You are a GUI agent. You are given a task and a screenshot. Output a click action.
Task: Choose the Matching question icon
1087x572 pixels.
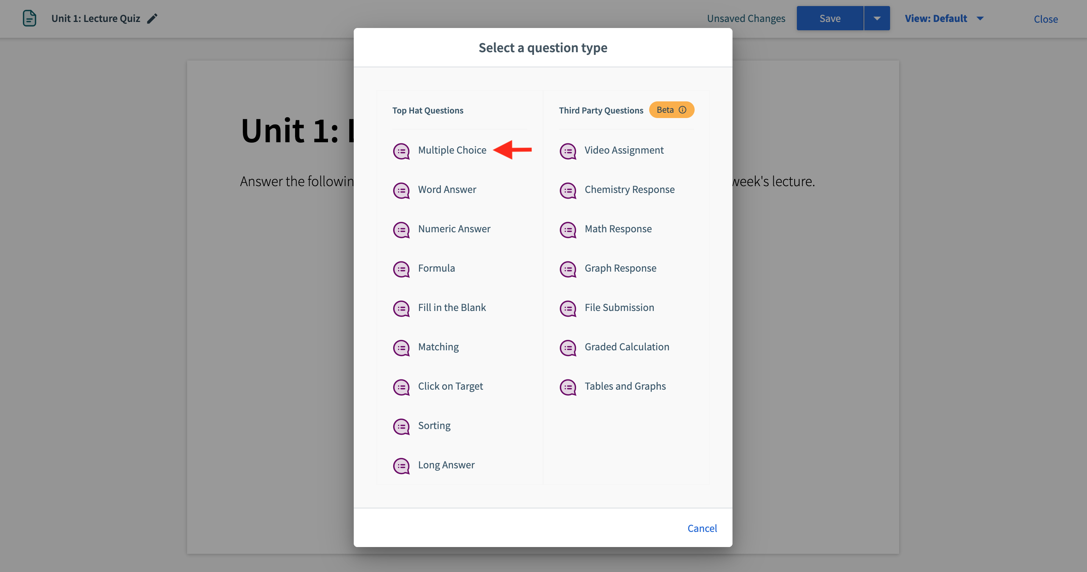coord(401,348)
